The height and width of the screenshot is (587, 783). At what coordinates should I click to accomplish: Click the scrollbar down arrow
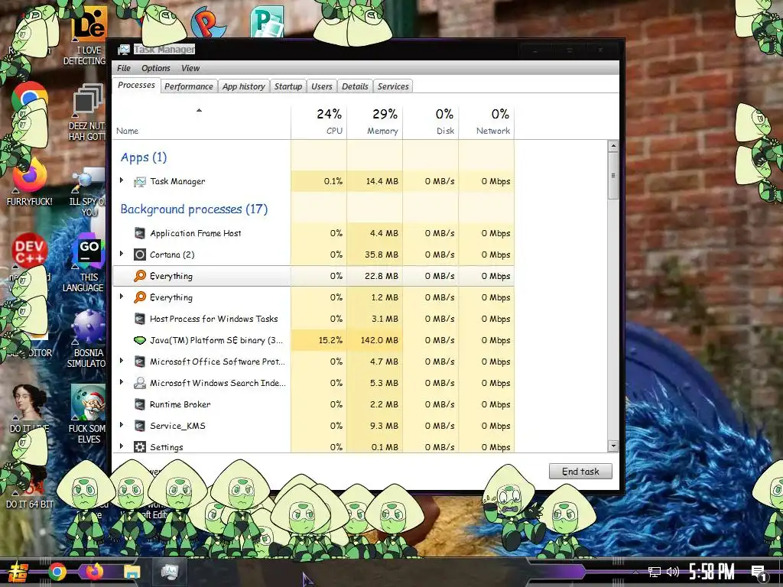(613, 446)
